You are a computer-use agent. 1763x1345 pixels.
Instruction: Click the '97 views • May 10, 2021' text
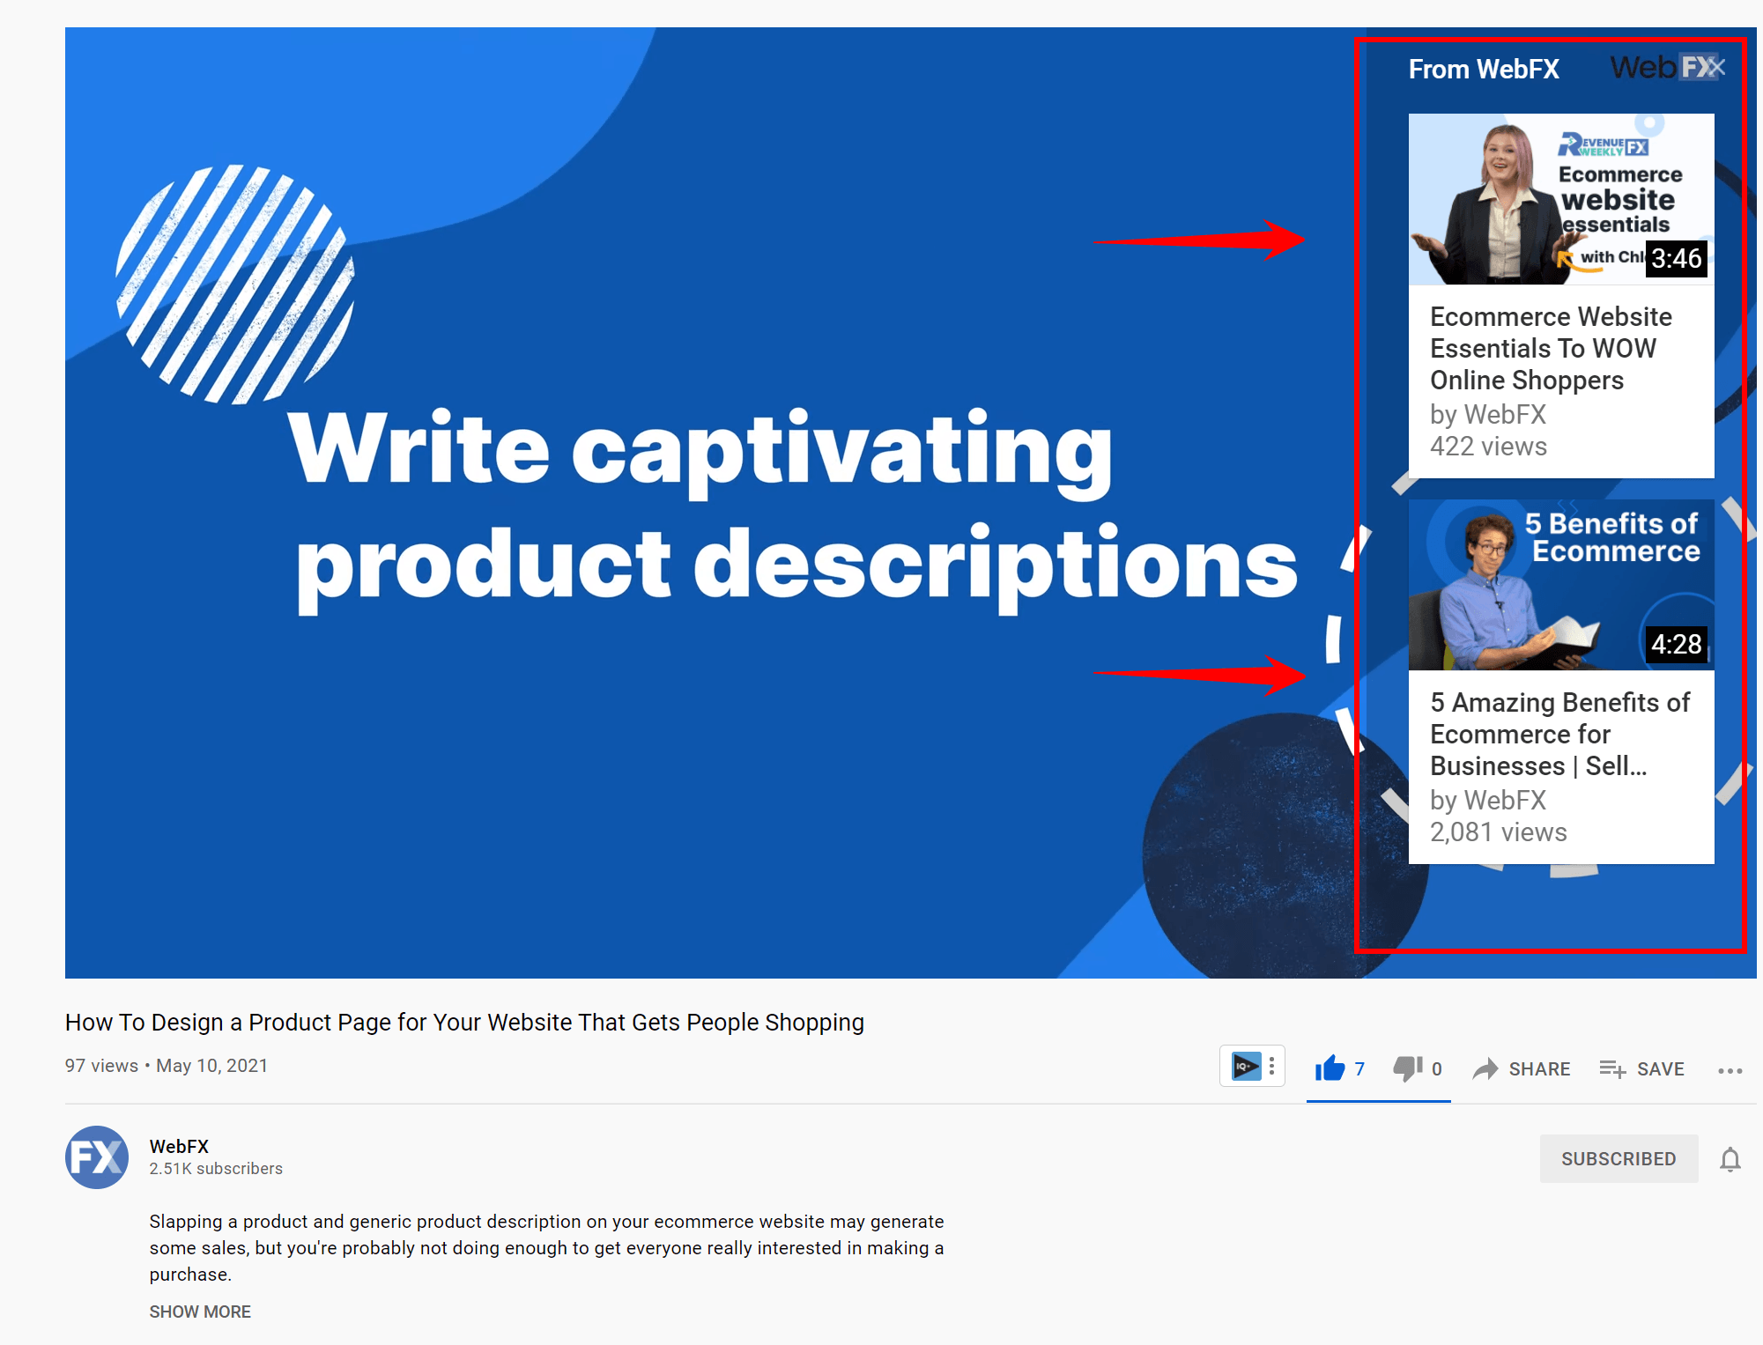[167, 1066]
